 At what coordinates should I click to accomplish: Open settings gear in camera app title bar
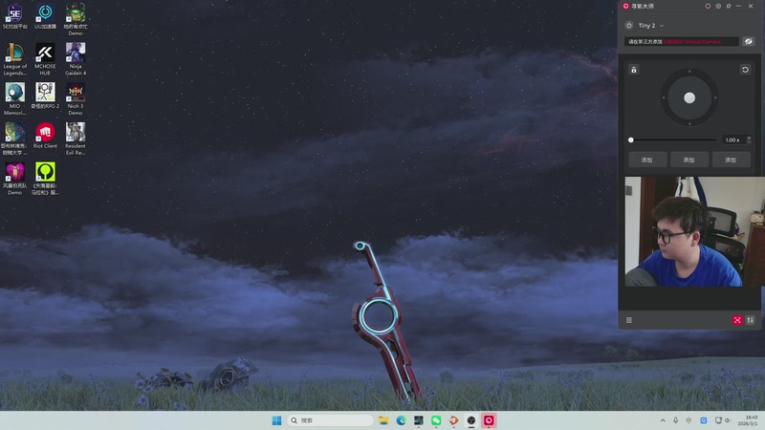[x=718, y=6]
